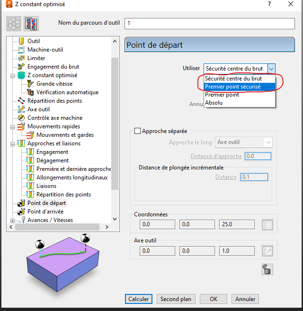Click the Nom du parcours d'outil field
The image size is (303, 311).
tap(209, 23)
